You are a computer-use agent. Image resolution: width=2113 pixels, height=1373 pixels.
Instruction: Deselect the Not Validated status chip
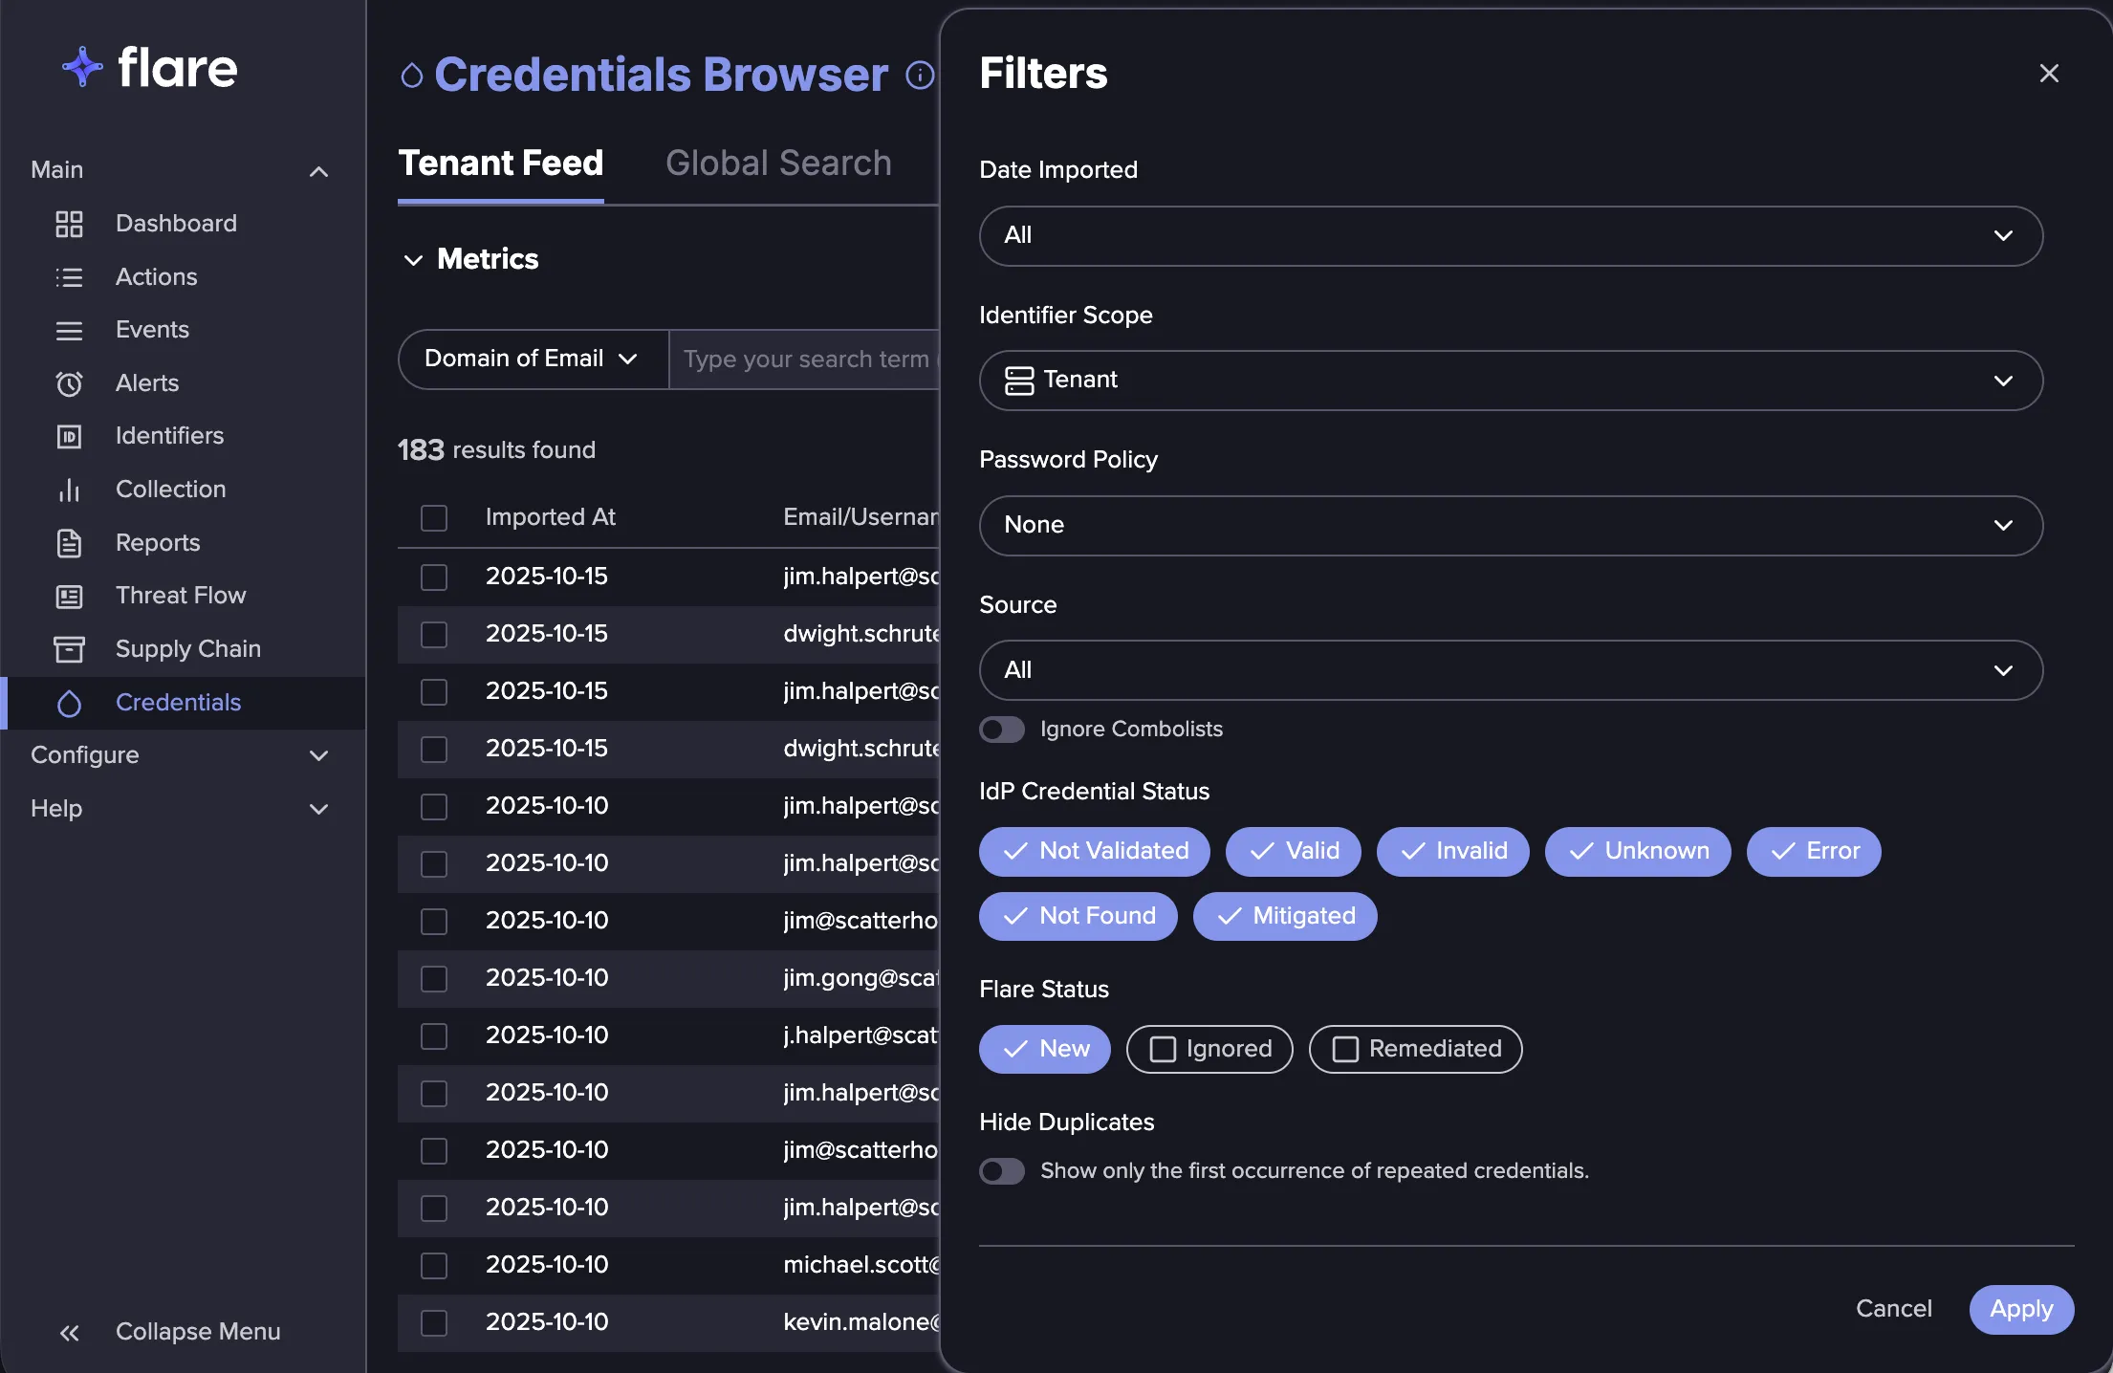1094,851
